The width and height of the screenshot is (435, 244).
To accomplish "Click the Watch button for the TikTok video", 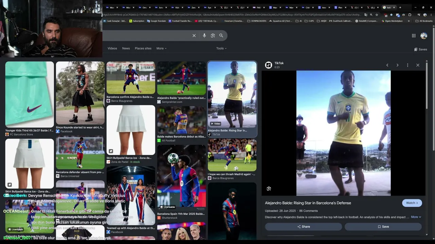I will (412, 203).
